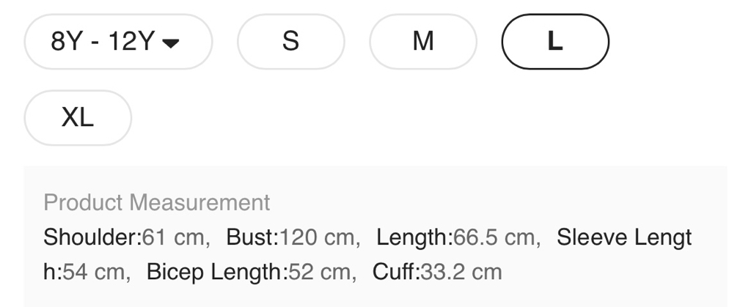Click the Cuff measurement label

(395, 273)
